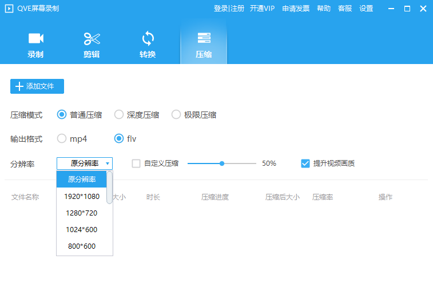The width and height of the screenshot is (433, 295).
Task: Switch to the 转换 convert icon
Action: click(148, 39)
